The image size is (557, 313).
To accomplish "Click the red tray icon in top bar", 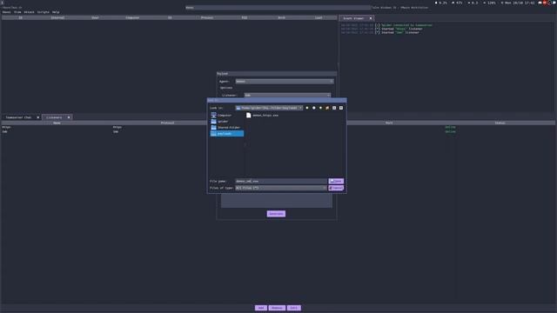I will 545,3.
